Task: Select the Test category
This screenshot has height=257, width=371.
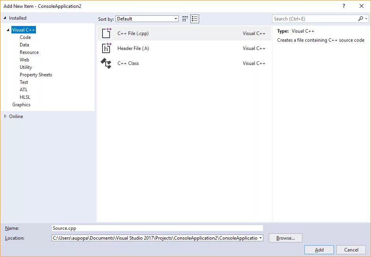Action: (24, 82)
